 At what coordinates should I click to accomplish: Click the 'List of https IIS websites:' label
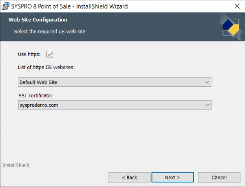47,67
